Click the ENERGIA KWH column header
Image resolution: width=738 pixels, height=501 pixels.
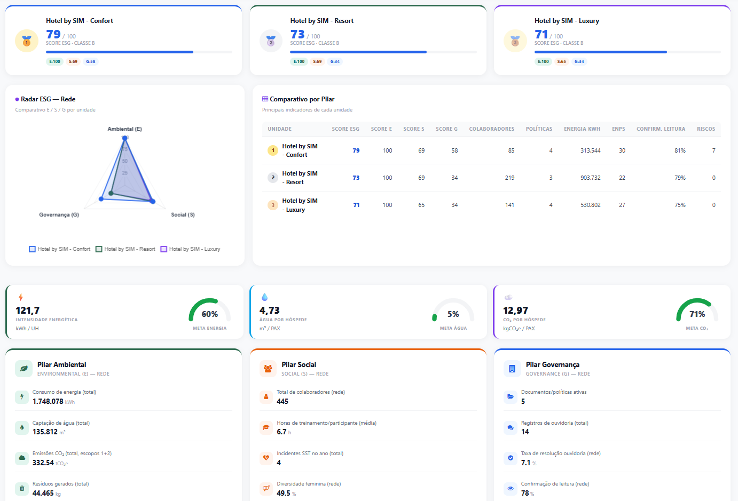tap(582, 129)
